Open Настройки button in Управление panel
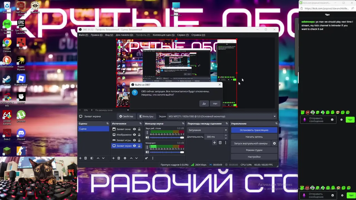This screenshot has height=200, width=356. (x=254, y=157)
